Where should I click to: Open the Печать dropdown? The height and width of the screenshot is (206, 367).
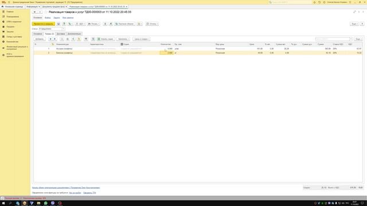[x=94, y=24]
